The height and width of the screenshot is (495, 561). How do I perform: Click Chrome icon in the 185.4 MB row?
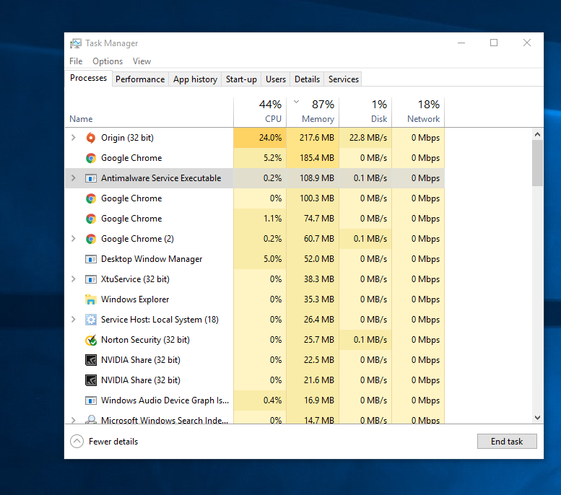click(x=91, y=158)
